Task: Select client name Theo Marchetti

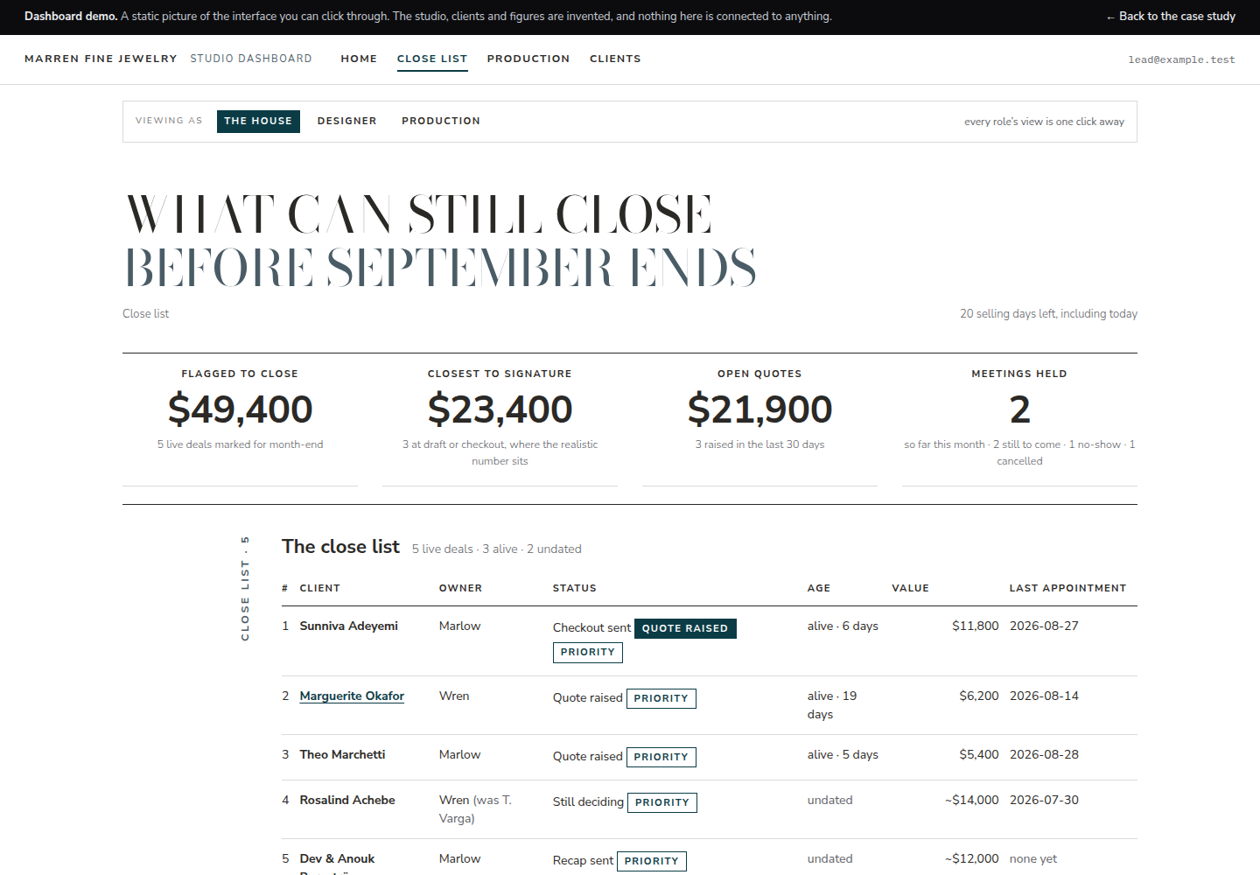Action: (342, 754)
